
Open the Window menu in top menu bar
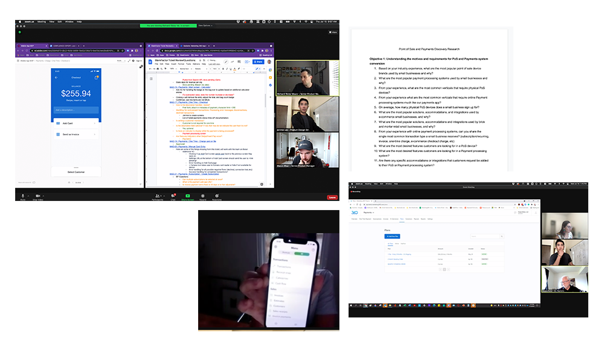coord(69,22)
